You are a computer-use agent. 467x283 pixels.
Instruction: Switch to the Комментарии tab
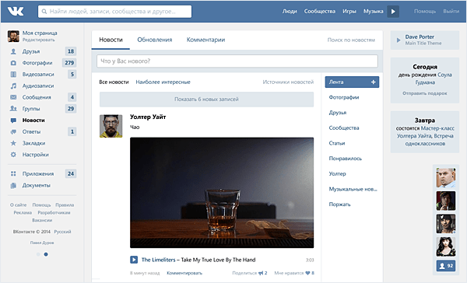(x=205, y=40)
